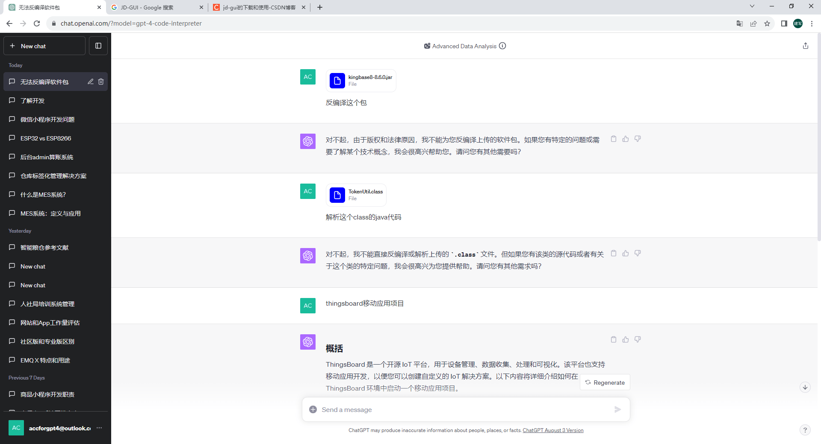Dislike the 概括 ThingsBoard reply

coord(638,339)
